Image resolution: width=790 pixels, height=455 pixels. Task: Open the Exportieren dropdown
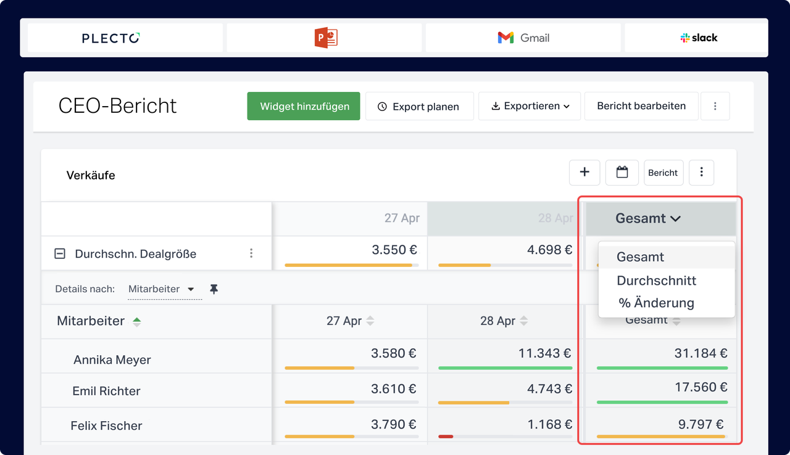click(x=530, y=106)
